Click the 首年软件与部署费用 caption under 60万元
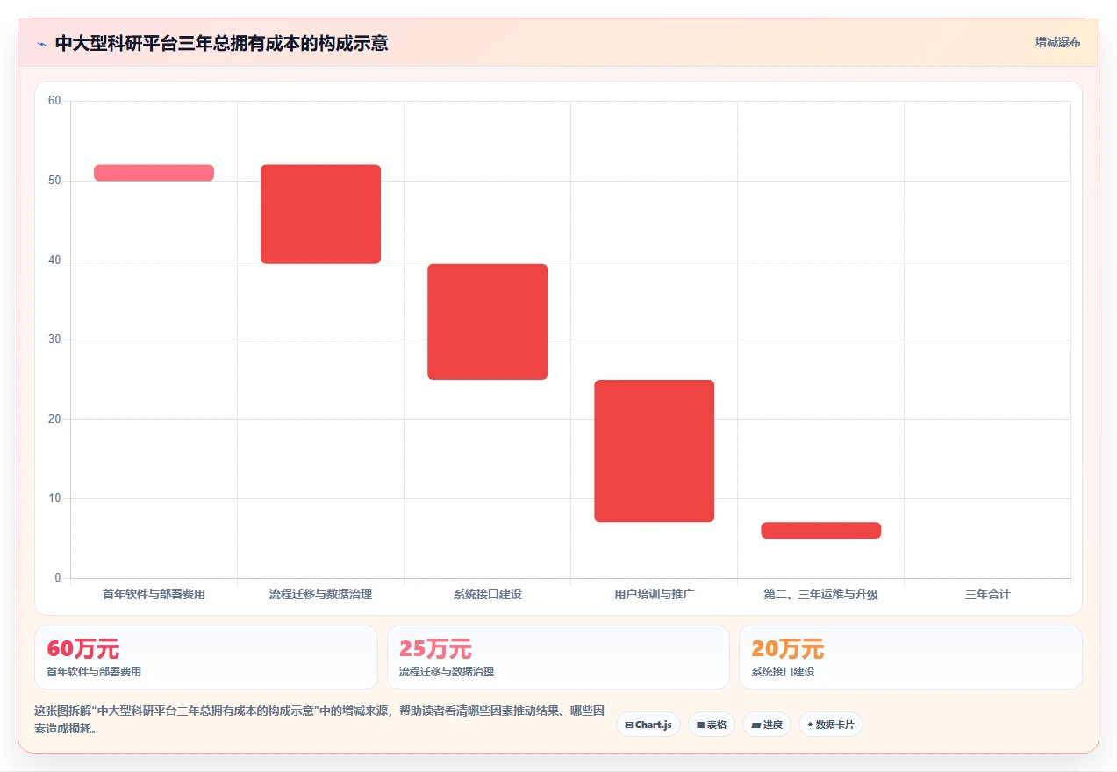Screen dimensions: 1117x772 94,672
